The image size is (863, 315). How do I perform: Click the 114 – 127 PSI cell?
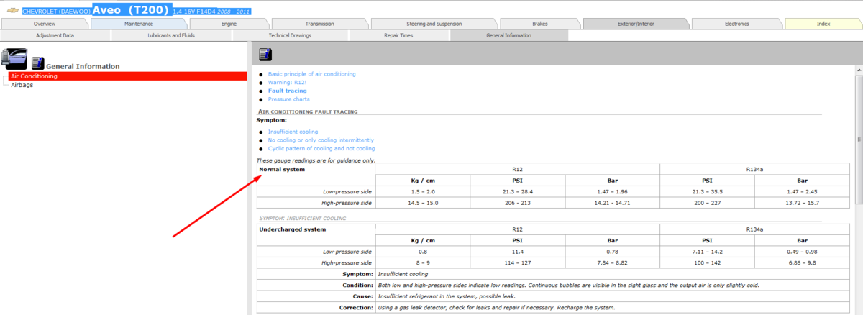tap(518, 263)
